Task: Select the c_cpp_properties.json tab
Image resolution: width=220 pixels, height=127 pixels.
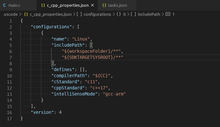Action: point(67,5)
